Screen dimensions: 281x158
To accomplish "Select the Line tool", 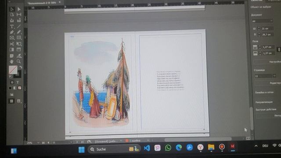I will pyautogui.click(x=19, y=26).
